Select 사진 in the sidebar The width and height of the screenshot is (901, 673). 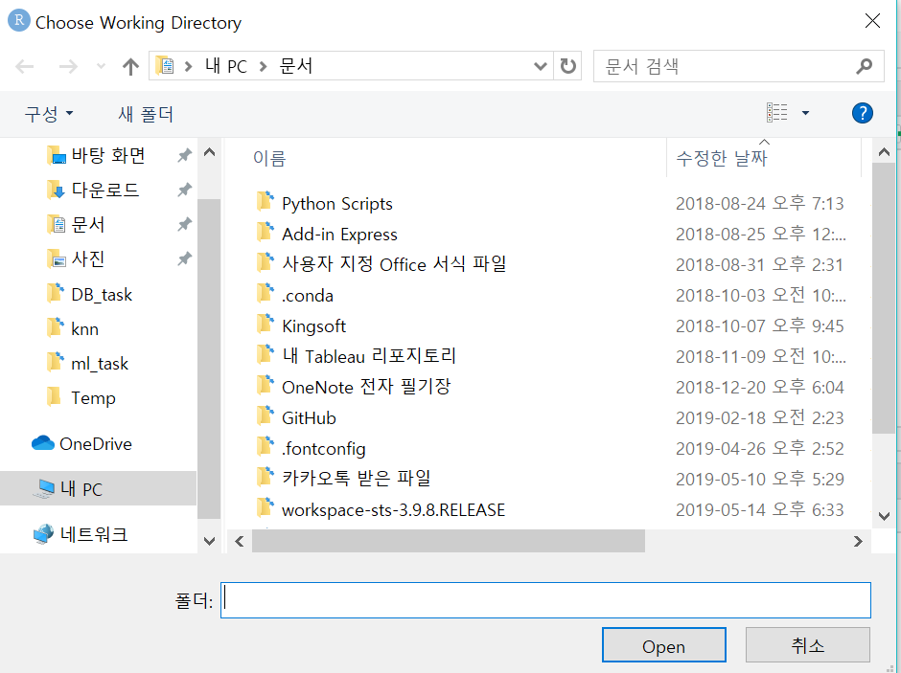tap(76, 258)
